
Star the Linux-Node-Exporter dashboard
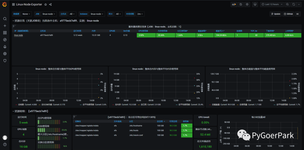point(46,4)
